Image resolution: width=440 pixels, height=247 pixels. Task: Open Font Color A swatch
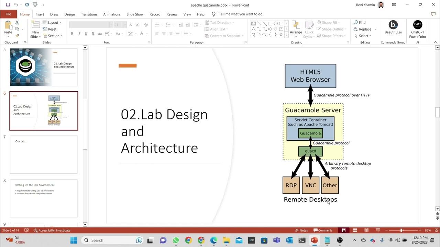(141, 34)
